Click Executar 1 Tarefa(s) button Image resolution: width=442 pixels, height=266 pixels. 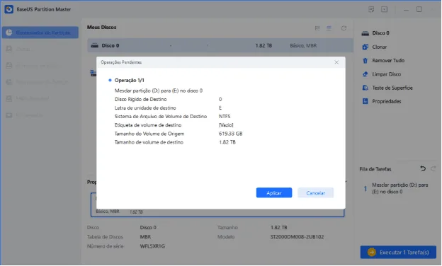point(398,253)
